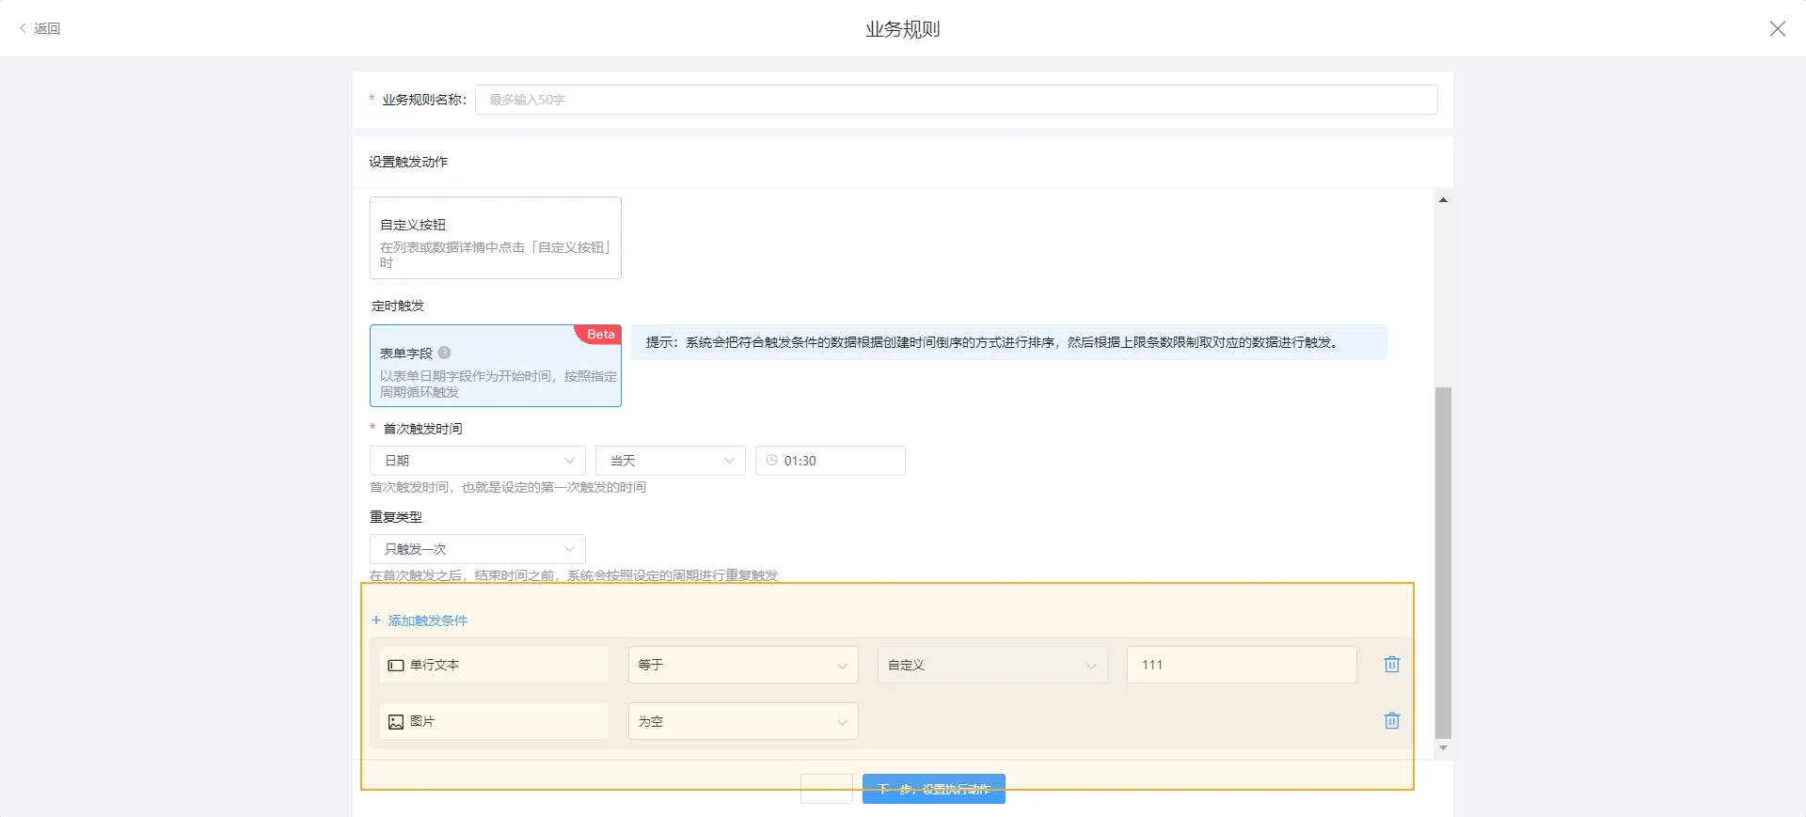This screenshot has height=817, width=1806.
Task: Click the 单行文本 field icon
Action: 396,666
